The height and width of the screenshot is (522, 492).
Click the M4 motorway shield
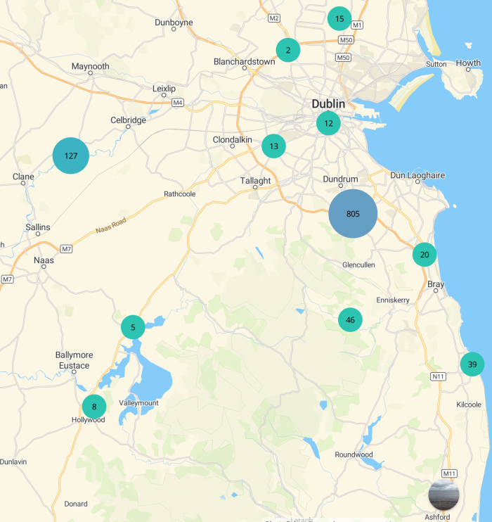click(178, 103)
